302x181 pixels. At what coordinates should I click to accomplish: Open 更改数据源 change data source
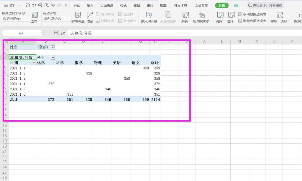click(202, 17)
